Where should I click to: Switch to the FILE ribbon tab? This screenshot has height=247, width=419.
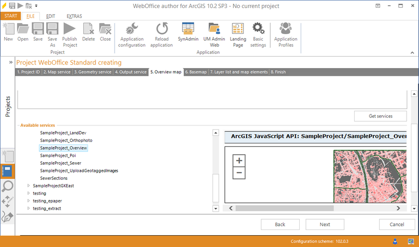[x=30, y=16]
